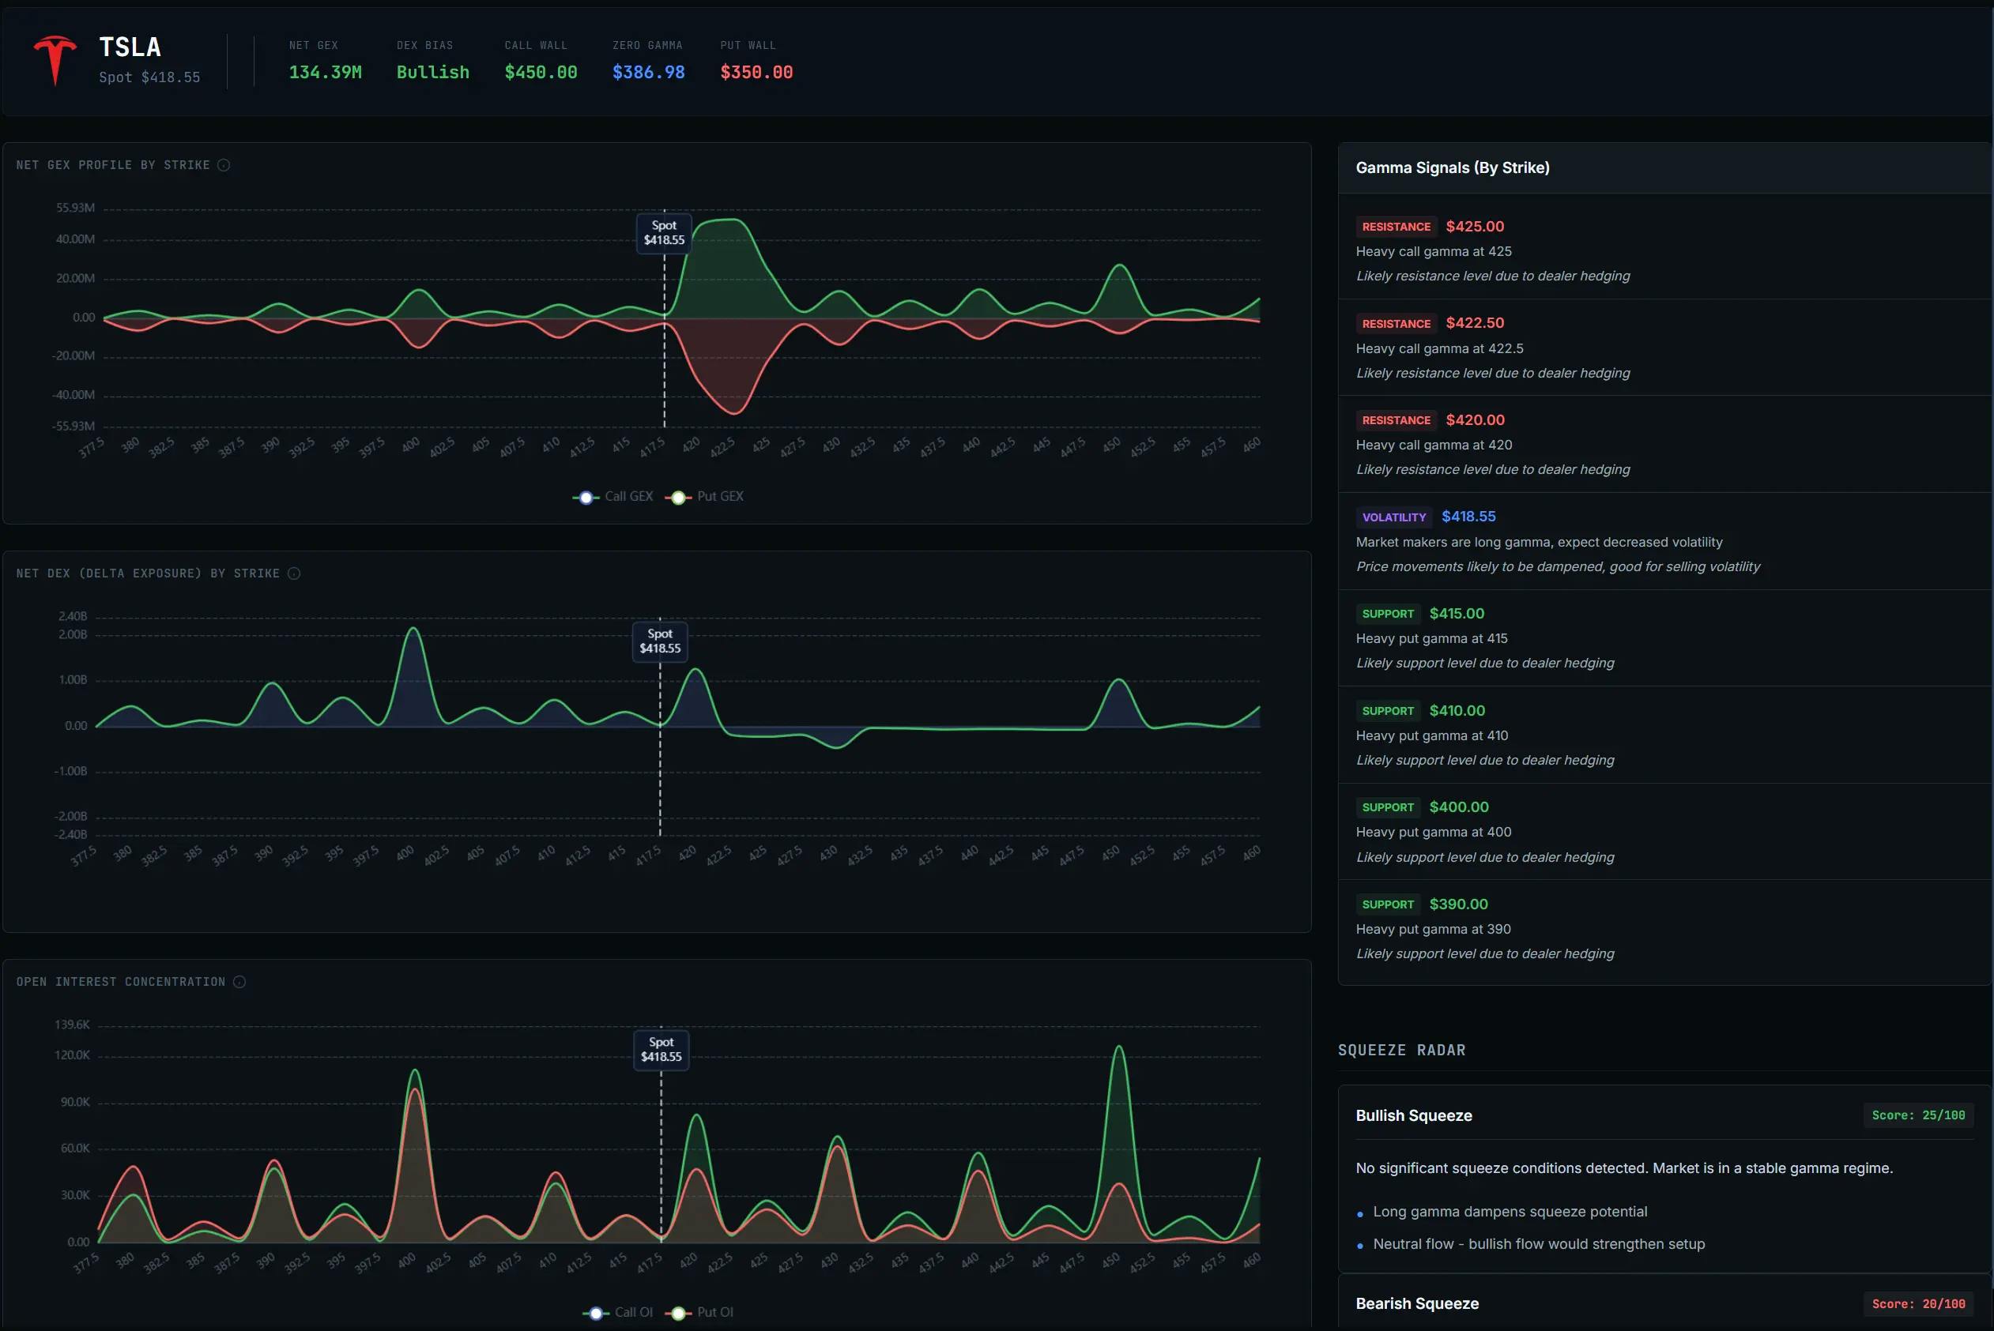
Task: Toggle the Put GEX legend series
Action: click(x=704, y=497)
